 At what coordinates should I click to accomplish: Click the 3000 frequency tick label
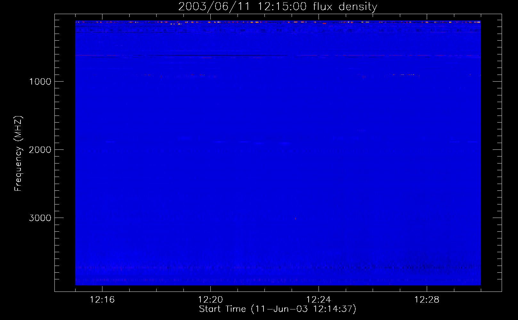(40, 218)
